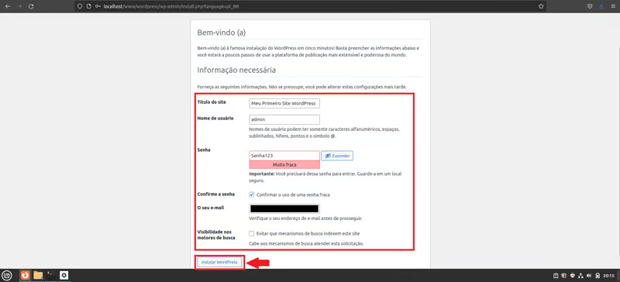Viewport: 620px width, 282px height.
Task: Uncheck "Confirmar o uso de uma senha fraca"
Action: pyautogui.click(x=251, y=194)
